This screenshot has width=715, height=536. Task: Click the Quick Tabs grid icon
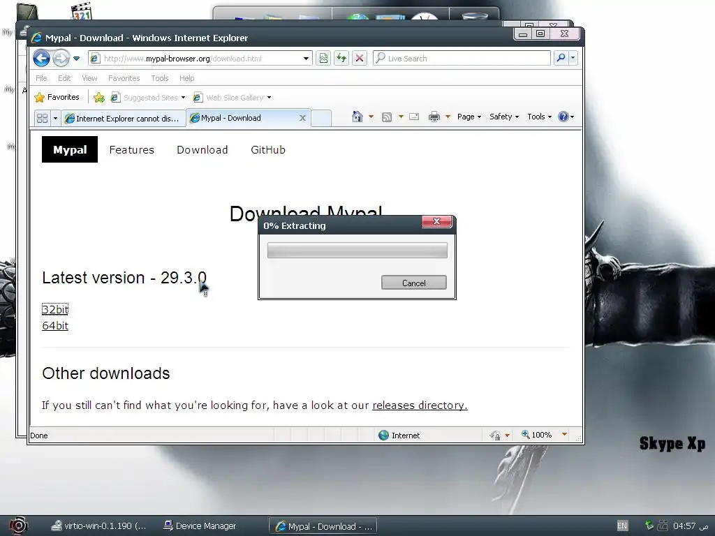(x=43, y=118)
